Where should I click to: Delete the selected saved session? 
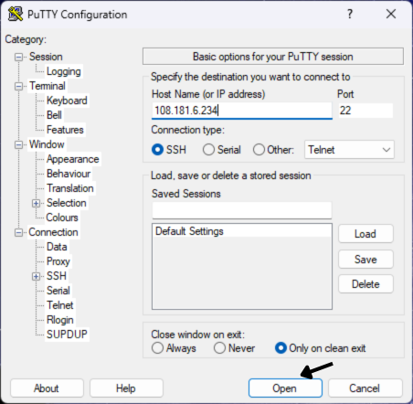tap(365, 284)
